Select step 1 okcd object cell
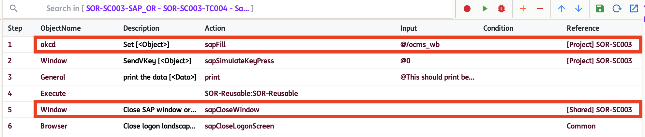The image size is (645, 137). (48, 44)
